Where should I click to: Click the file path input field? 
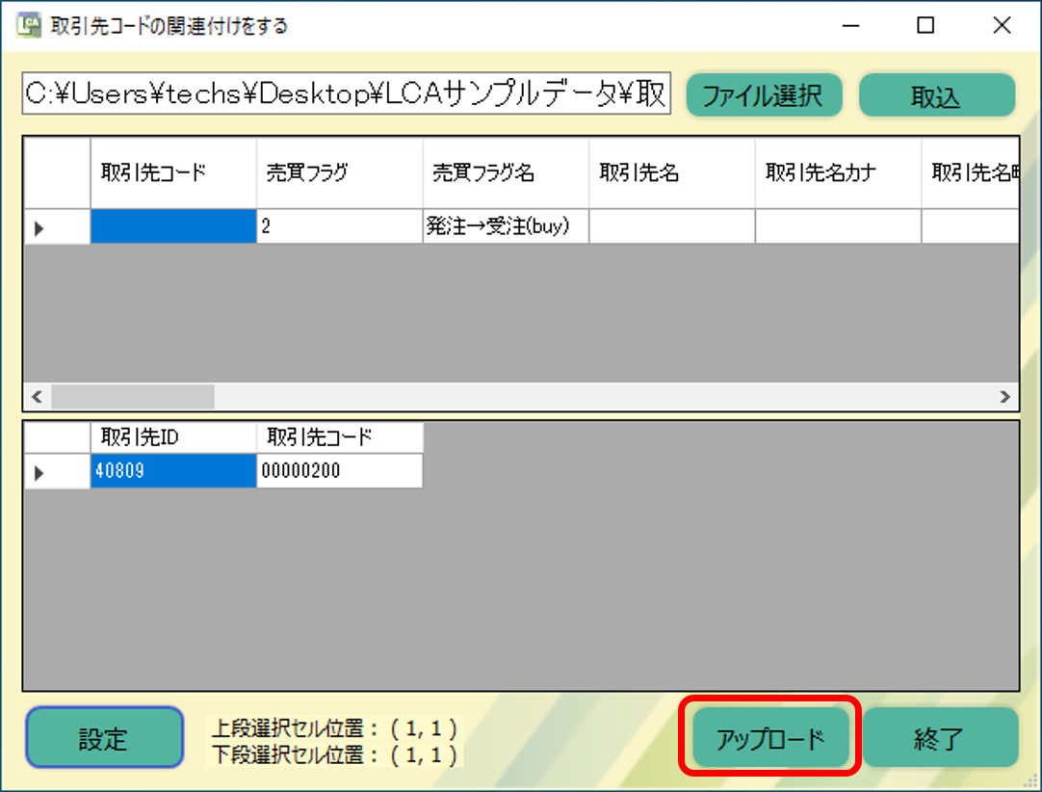347,95
